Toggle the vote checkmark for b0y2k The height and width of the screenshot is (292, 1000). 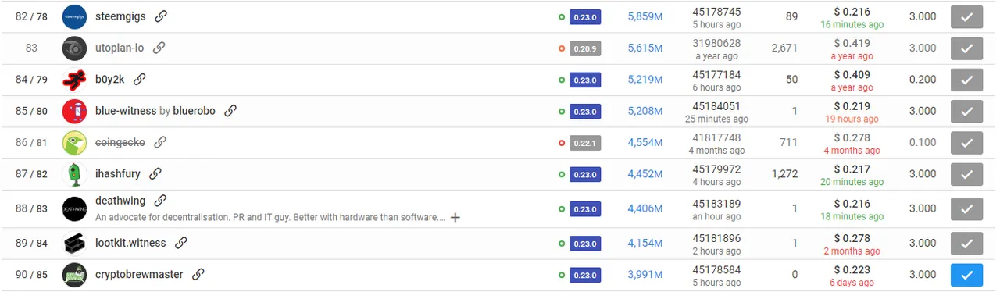point(966,79)
